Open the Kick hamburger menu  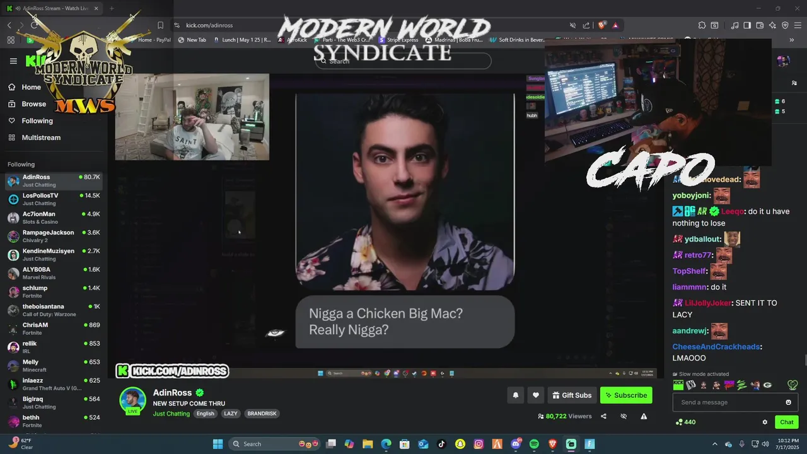[x=13, y=61]
